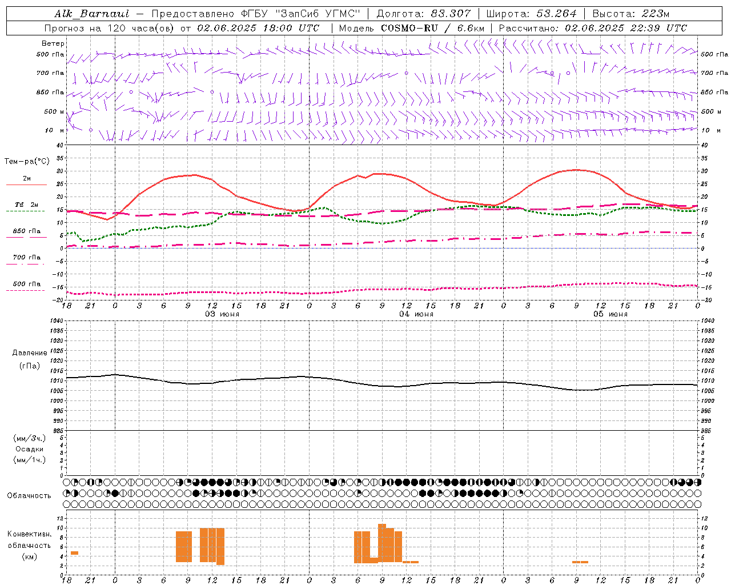Click the 'Долгота: 83.307' longitude value
The image size is (731, 585).
click(424, 14)
